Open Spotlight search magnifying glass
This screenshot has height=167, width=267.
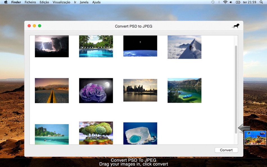tap(261, 2)
